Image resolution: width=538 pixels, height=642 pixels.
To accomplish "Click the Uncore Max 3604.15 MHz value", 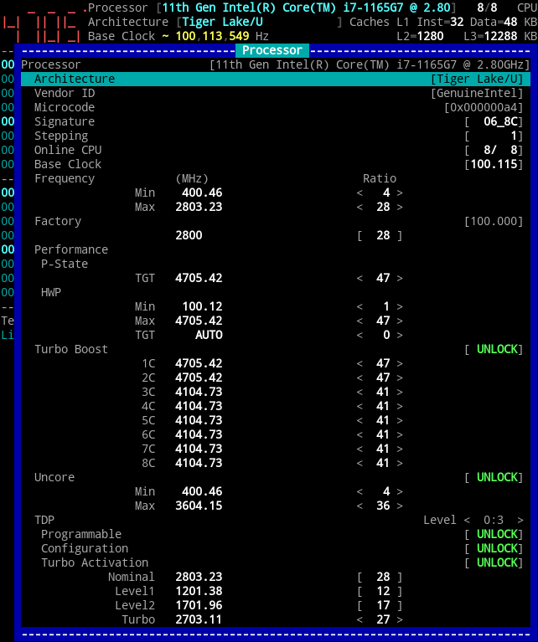I will [199, 506].
